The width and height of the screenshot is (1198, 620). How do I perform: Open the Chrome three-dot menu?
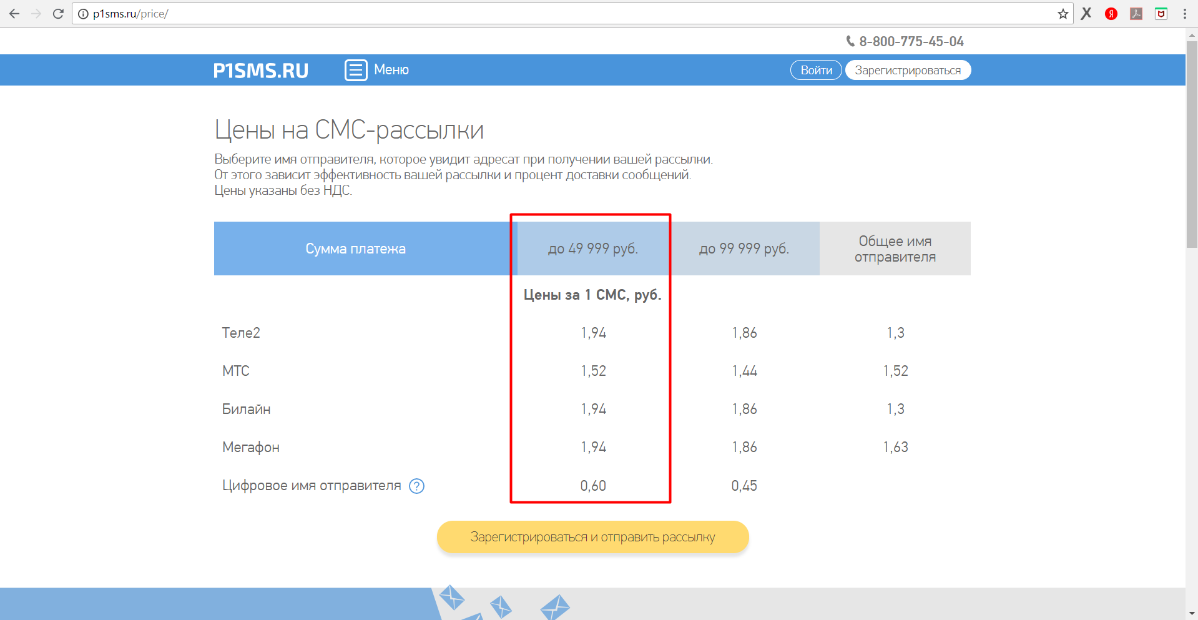pyautogui.click(x=1184, y=14)
